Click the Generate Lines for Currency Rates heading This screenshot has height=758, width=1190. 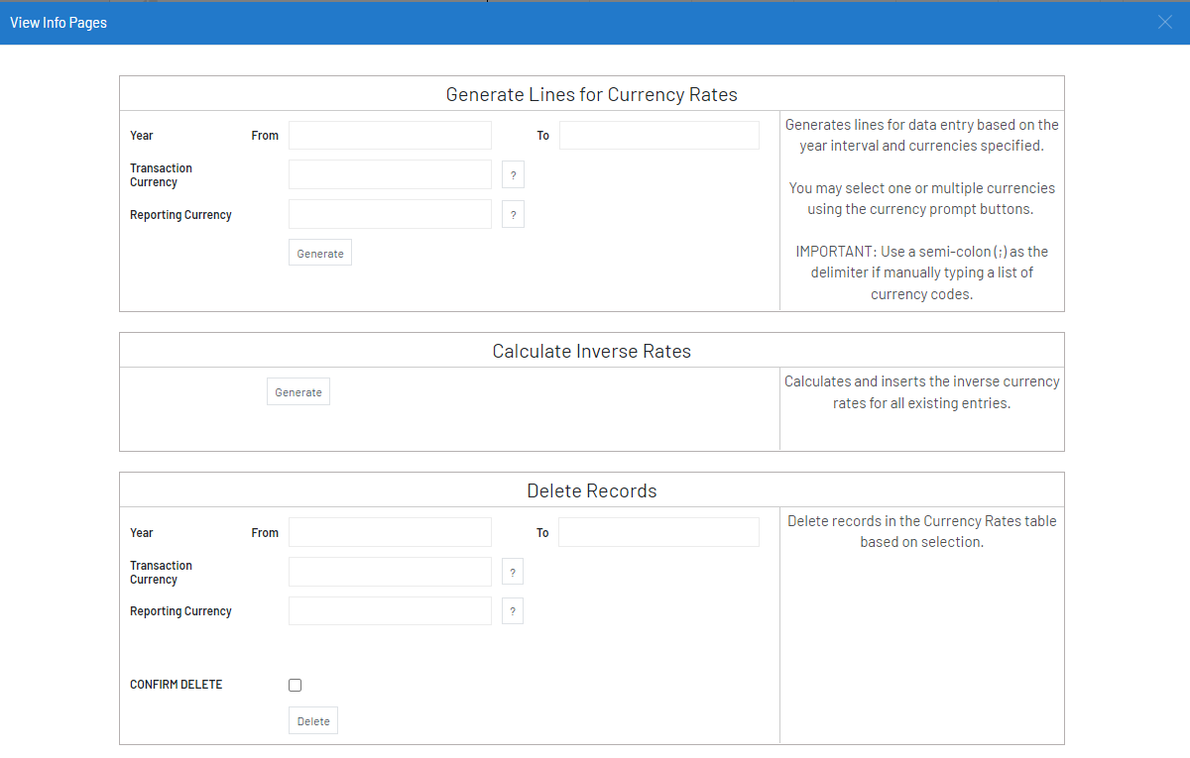[x=591, y=95]
